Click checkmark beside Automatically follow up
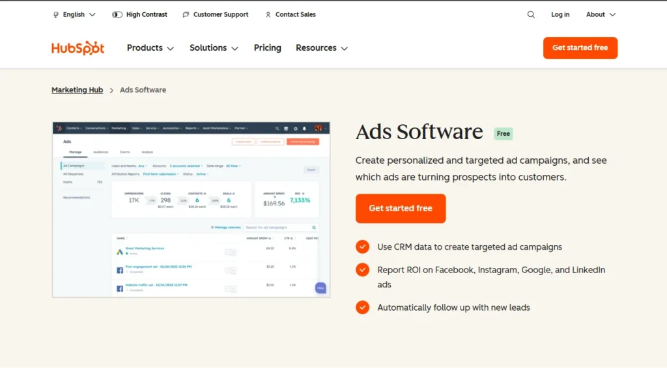The image size is (667, 368). [362, 308]
